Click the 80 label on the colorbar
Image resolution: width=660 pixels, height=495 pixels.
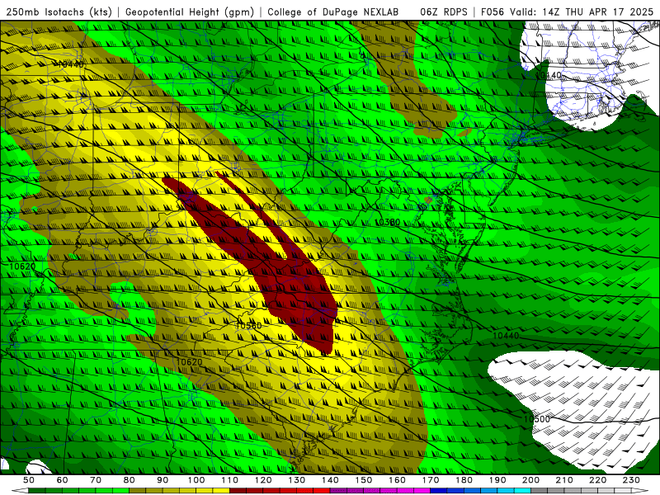[130, 480]
